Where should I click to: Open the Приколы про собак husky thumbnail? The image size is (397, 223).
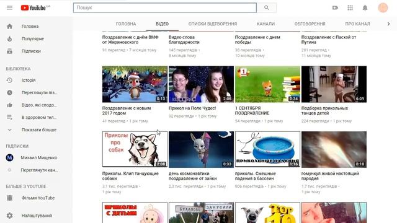135,149
